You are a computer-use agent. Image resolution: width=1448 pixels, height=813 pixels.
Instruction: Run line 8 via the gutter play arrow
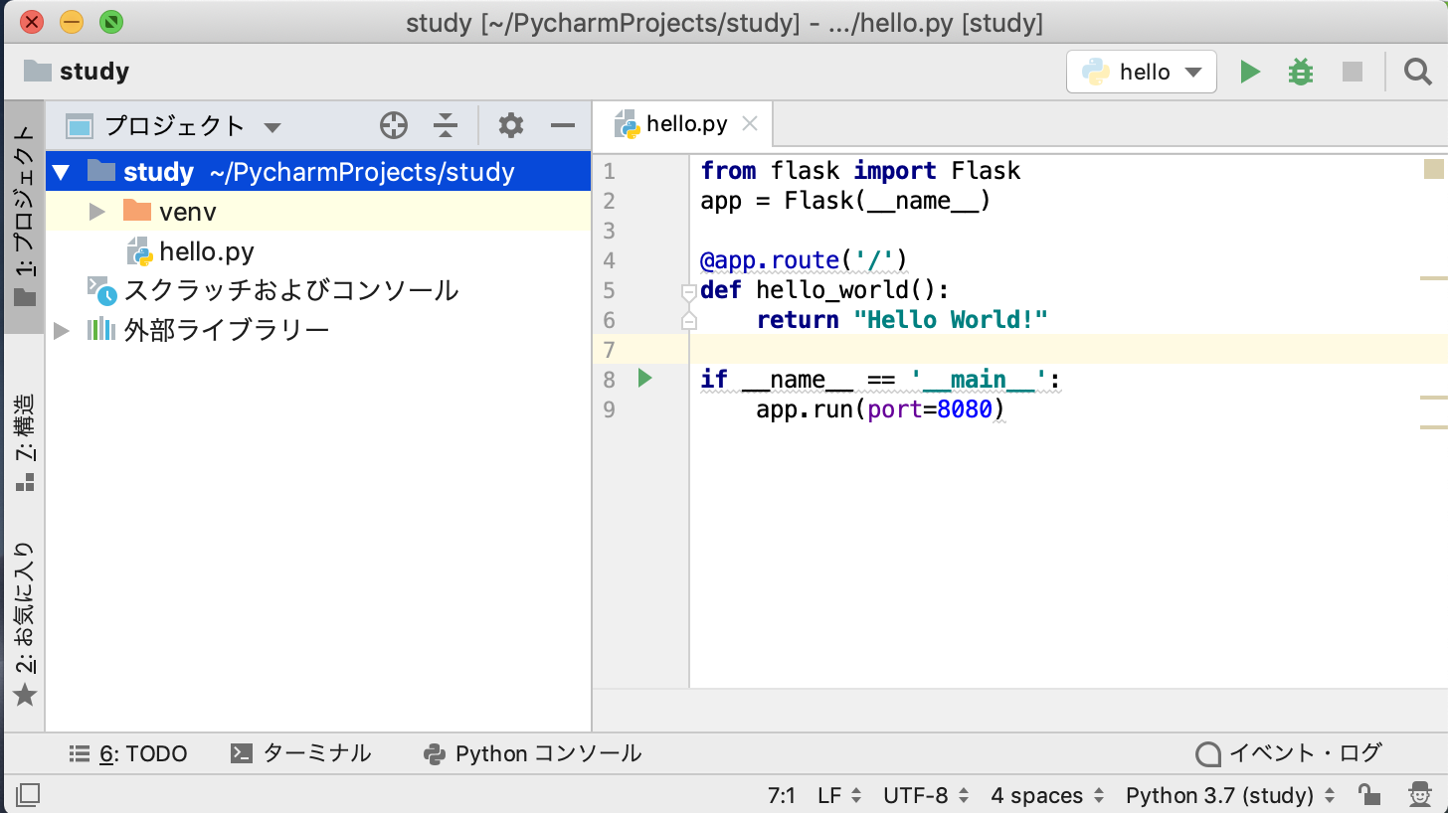(x=642, y=379)
